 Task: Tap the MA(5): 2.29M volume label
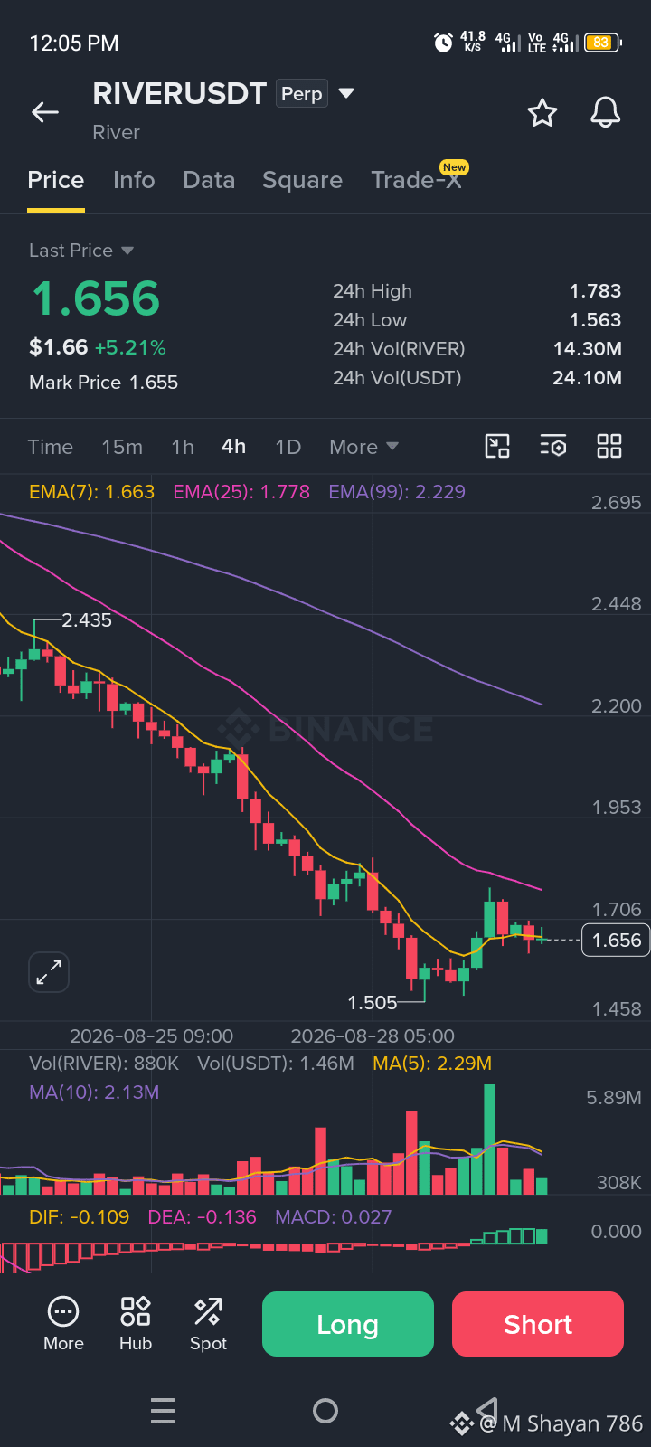[x=432, y=1064]
